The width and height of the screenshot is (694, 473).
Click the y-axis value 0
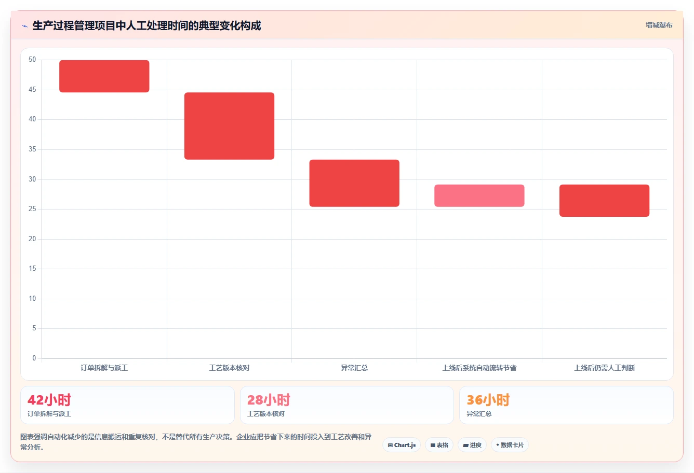[x=34, y=358]
